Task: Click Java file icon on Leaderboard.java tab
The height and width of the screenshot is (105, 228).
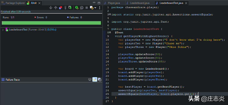Action: (127, 3)
